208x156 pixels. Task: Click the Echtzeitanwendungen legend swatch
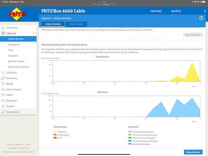[130, 132]
